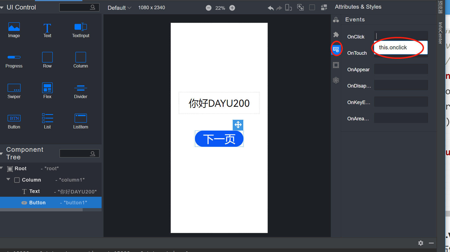Image resolution: width=450 pixels, height=252 pixels.
Task: Select the Flex layout component
Action: click(47, 88)
